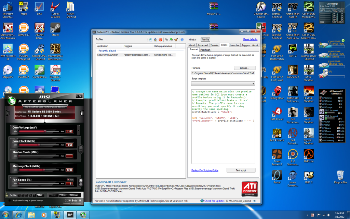Toggle Auto fan speed in Afterburner

(70, 179)
